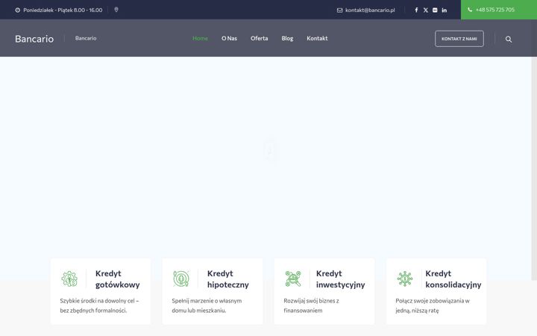The image size is (537, 336).
Task: Click the small Bancario tagline text
Action: point(86,38)
